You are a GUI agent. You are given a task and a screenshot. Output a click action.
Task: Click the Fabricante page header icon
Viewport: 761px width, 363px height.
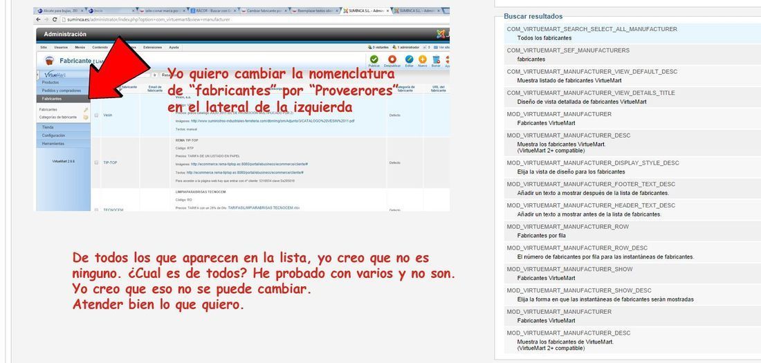click(x=50, y=61)
